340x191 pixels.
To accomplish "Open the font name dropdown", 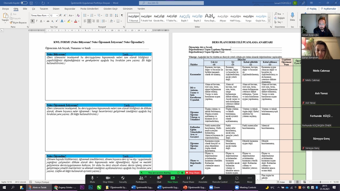I will point(48,16).
